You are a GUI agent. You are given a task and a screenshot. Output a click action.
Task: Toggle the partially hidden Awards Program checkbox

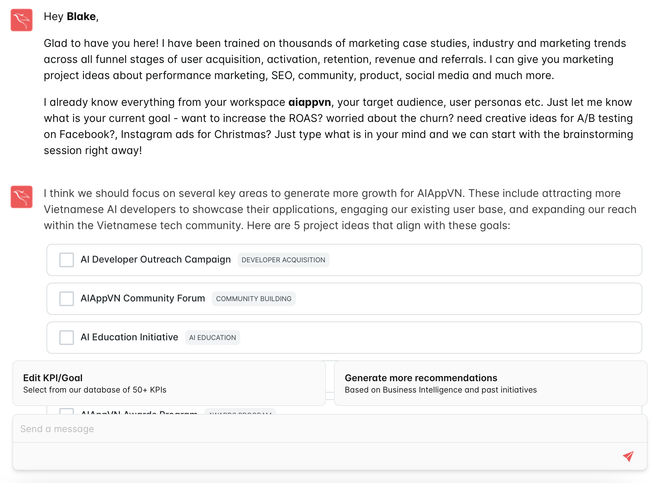(x=67, y=411)
